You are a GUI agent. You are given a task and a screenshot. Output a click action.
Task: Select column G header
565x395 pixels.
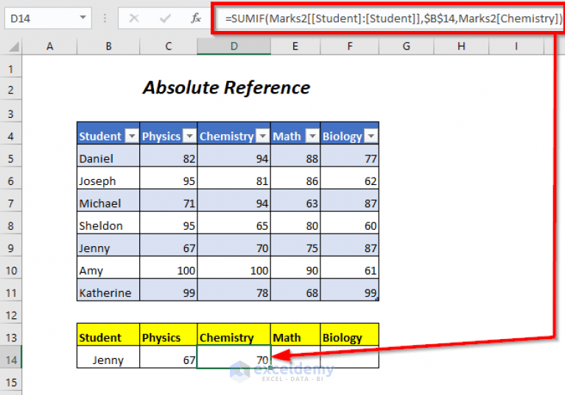click(x=406, y=46)
